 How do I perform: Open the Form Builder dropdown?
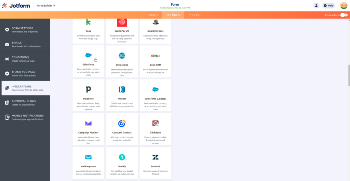tap(46, 5)
